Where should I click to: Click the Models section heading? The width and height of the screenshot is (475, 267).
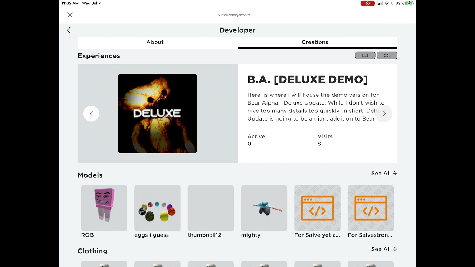pyautogui.click(x=90, y=175)
